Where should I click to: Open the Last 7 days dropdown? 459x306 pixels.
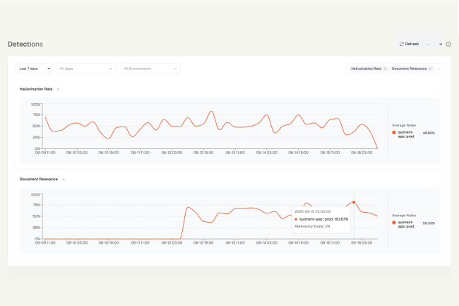pyautogui.click(x=34, y=69)
